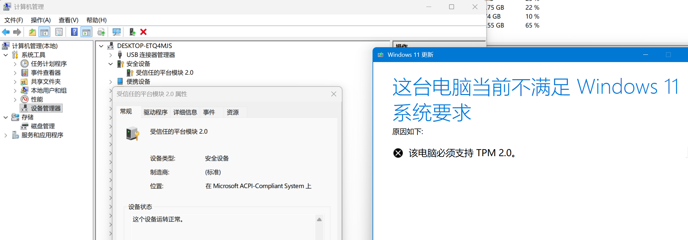Click the red X Uninstall device icon

point(143,32)
